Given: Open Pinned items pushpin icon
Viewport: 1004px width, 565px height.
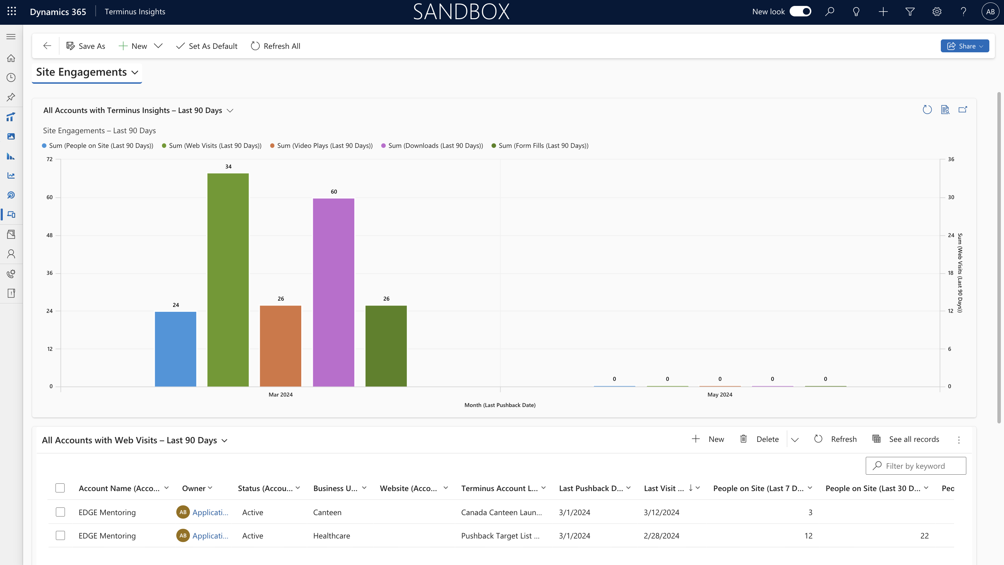Looking at the screenshot, I should click(x=11, y=97).
